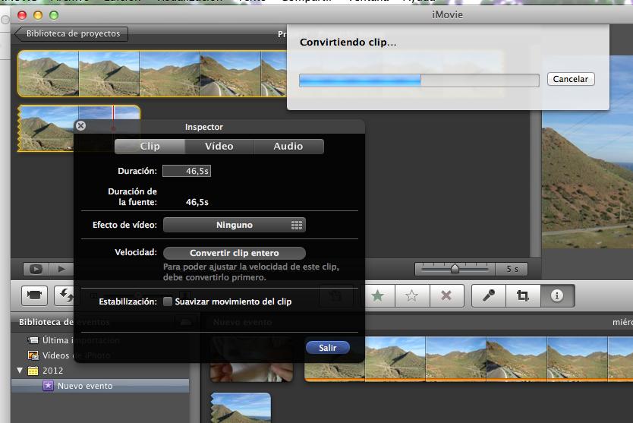Click the camera import icon
Viewport: 633px width, 423px height.
pos(34,295)
